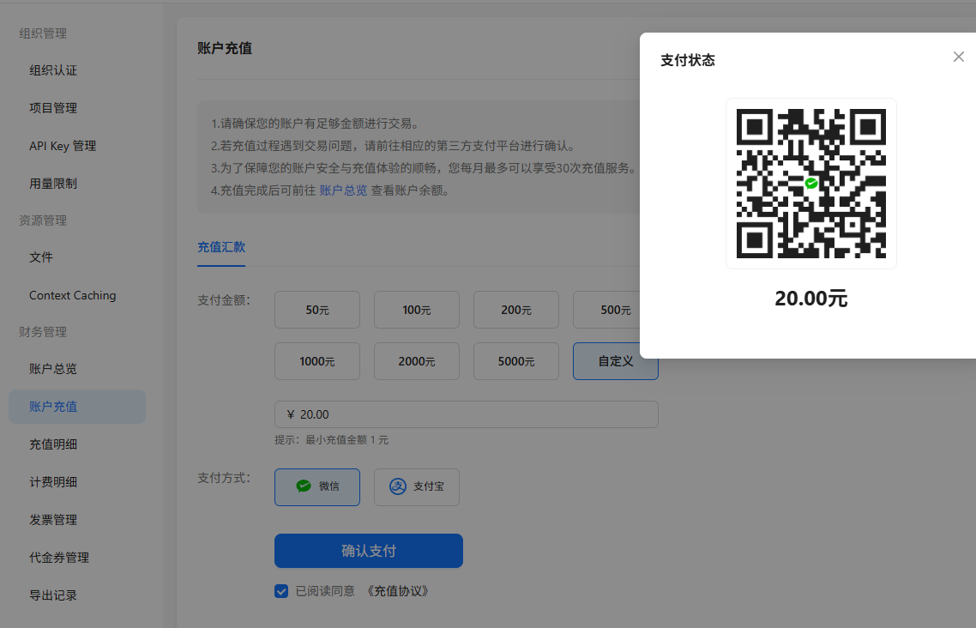This screenshot has height=628, width=976.
Task: Select the 支付宝 Alipay payment option
Action: point(417,486)
